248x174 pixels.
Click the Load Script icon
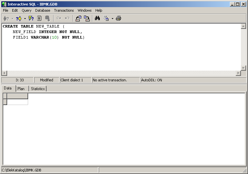[x=78, y=18]
